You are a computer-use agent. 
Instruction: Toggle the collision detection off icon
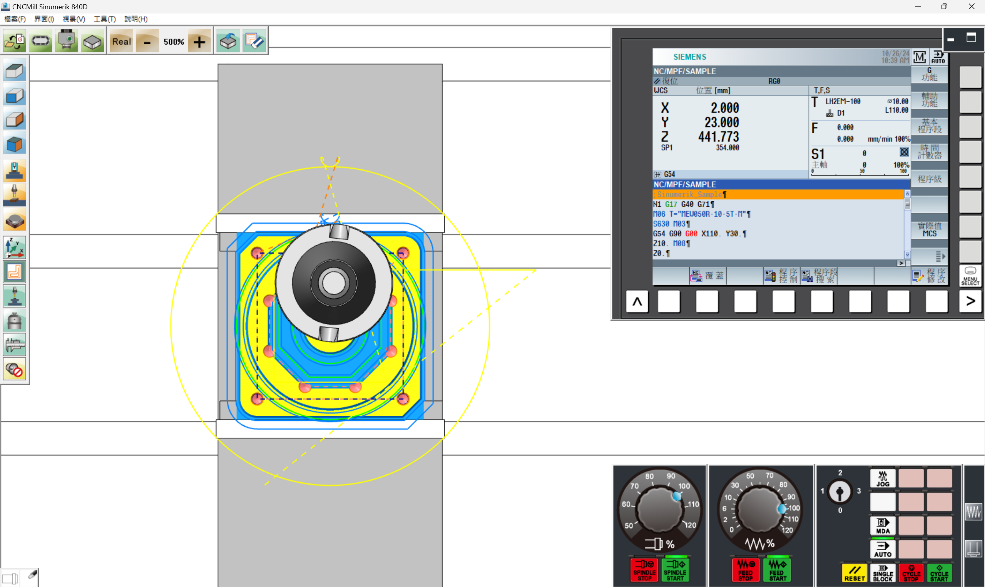15,370
